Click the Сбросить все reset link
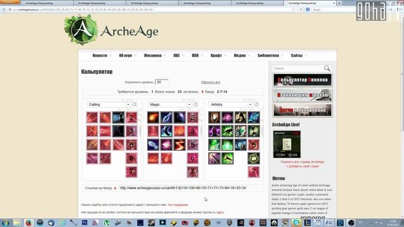 click(x=210, y=83)
